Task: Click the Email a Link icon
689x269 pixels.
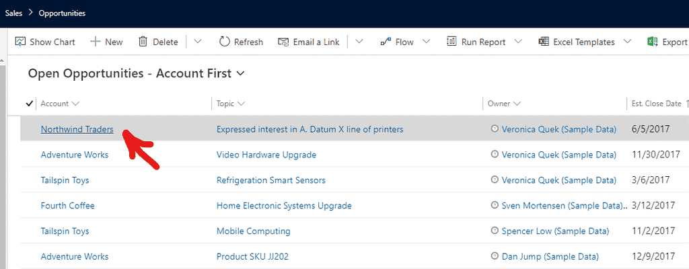Action: [x=283, y=42]
